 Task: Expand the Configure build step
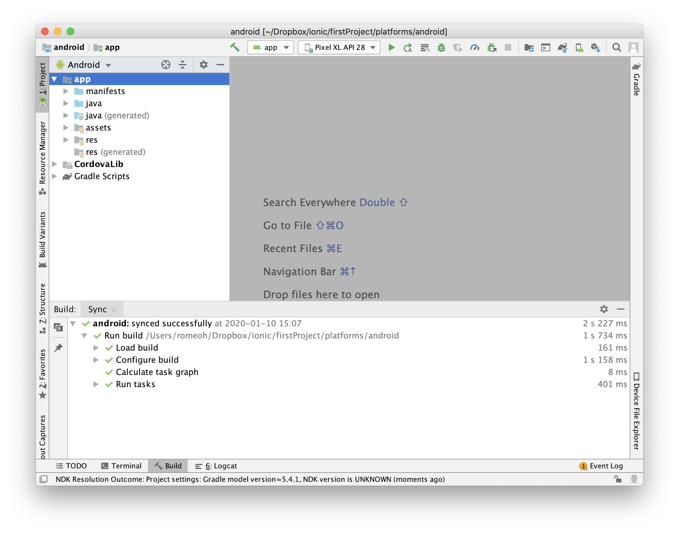click(x=96, y=360)
